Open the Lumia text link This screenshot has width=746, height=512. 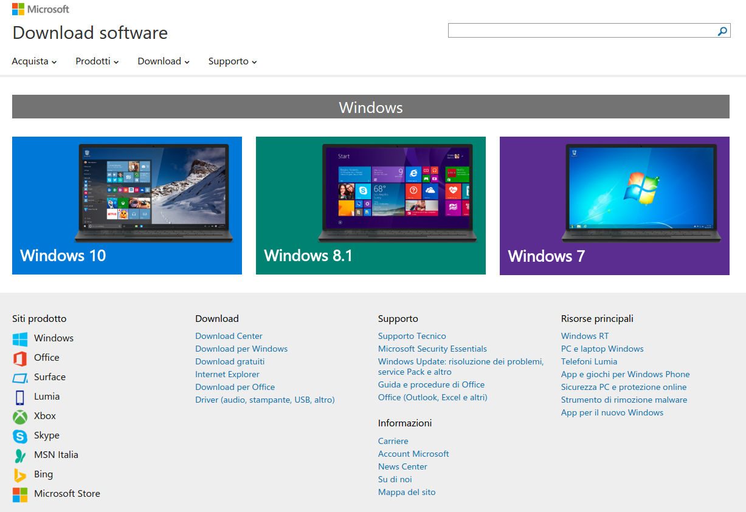(47, 397)
